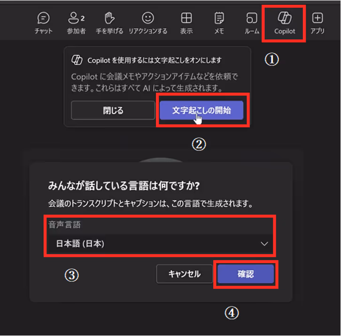This screenshot has height=336, width=341.
Task: Raise hand with 手を挙げる icon
Action: (x=109, y=18)
